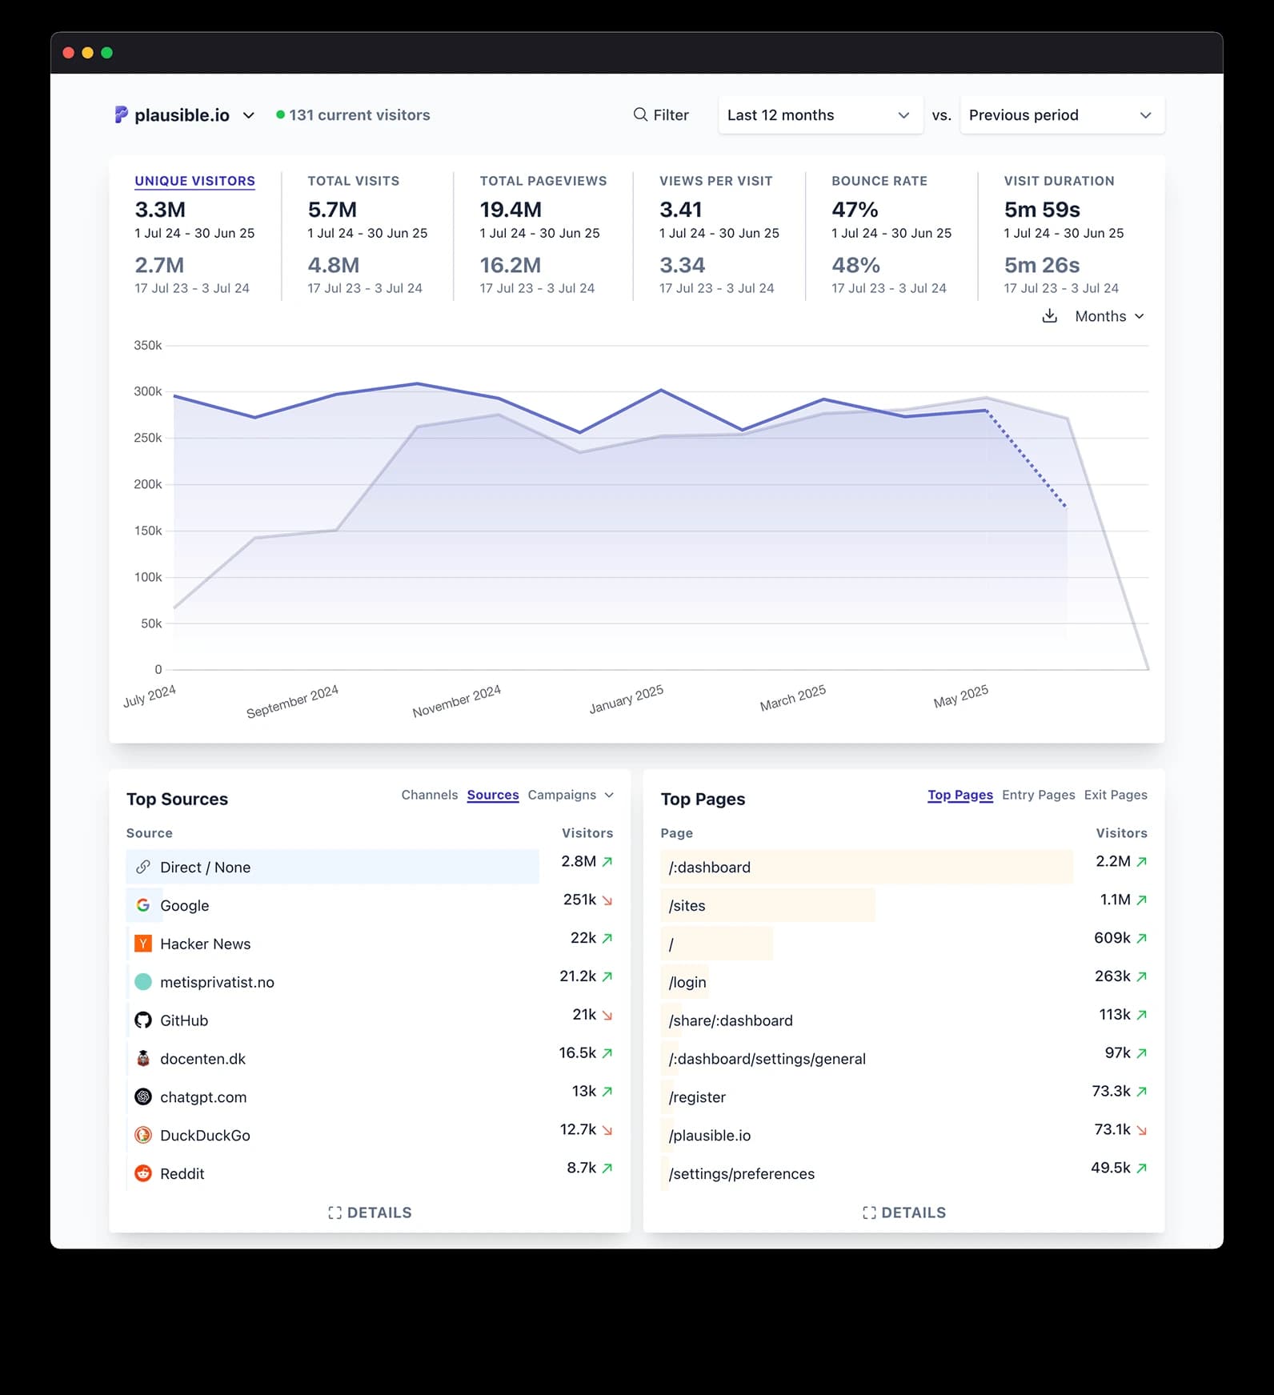This screenshot has width=1274, height=1395.
Task: Open the Previous period comparison dropdown
Action: tap(1062, 115)
